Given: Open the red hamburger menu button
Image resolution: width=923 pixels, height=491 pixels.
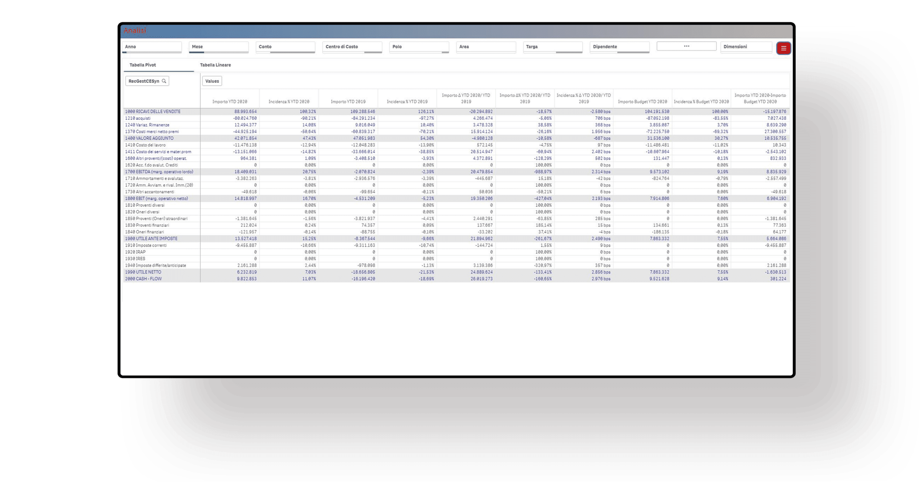Looking at the screenshot, I should (783, 48).
